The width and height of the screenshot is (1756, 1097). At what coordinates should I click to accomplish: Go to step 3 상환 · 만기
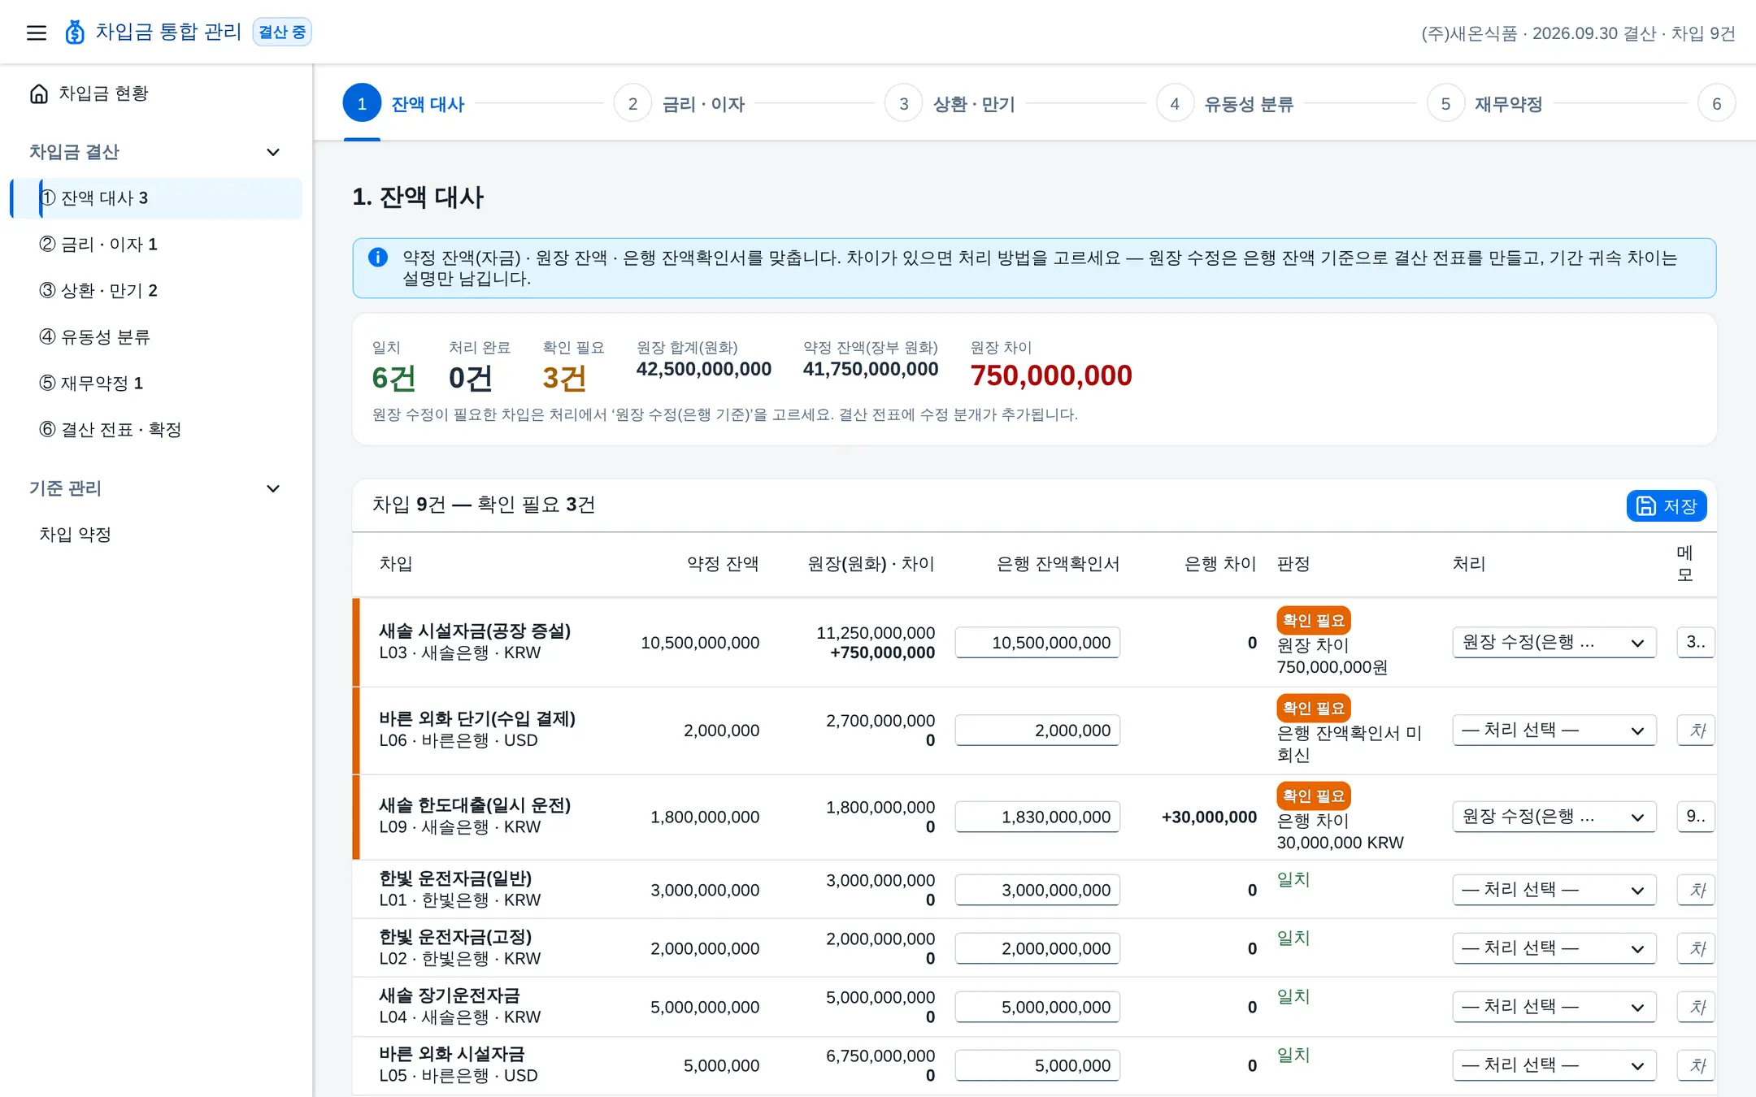pos(950,104)
